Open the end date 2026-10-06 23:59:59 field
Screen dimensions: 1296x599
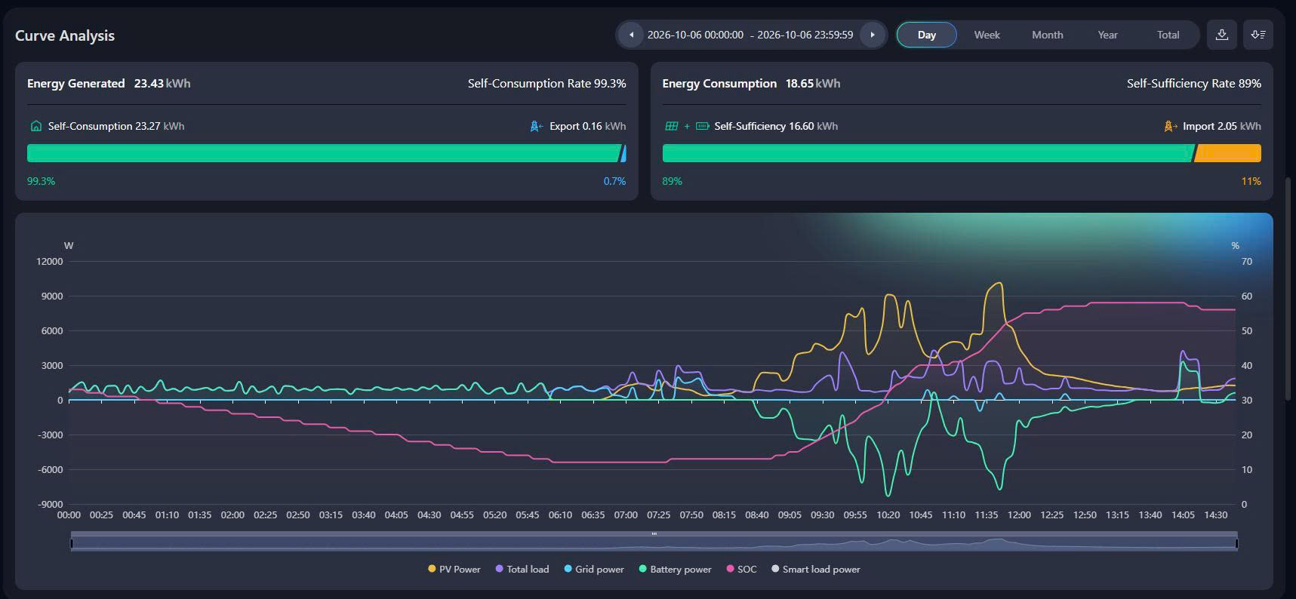tap(805, 35)
